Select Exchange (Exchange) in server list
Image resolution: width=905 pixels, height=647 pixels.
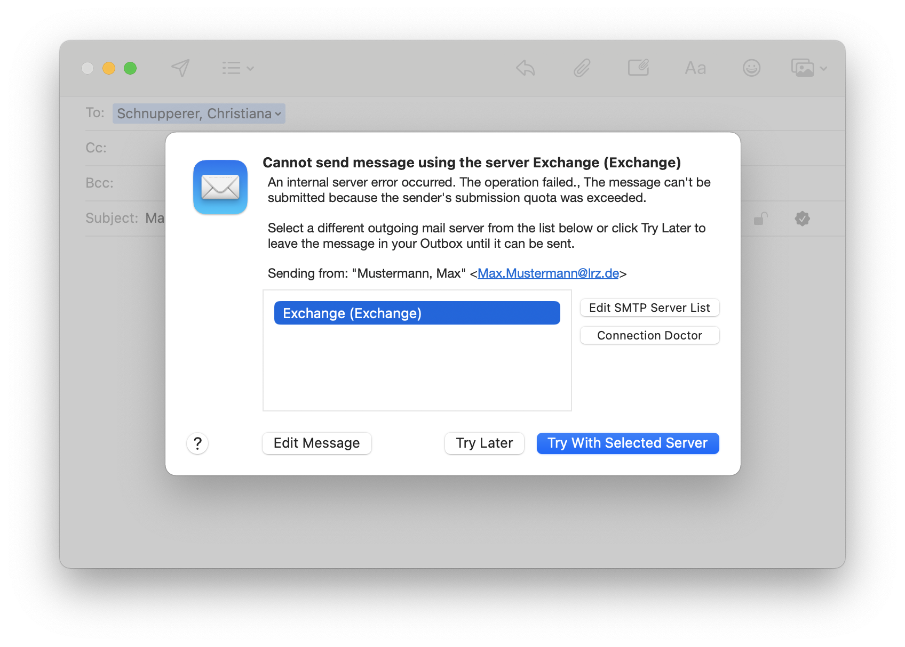pyautogui.click(x=417, y=313)
